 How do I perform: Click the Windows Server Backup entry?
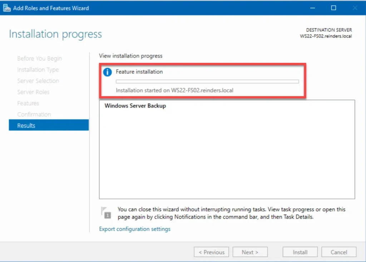(135, 106)
